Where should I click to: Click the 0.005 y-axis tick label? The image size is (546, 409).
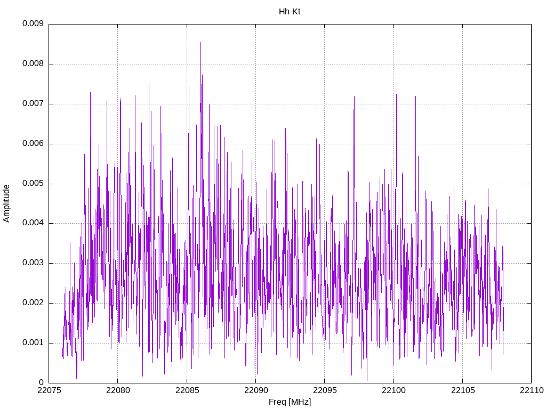coord(33,184)
